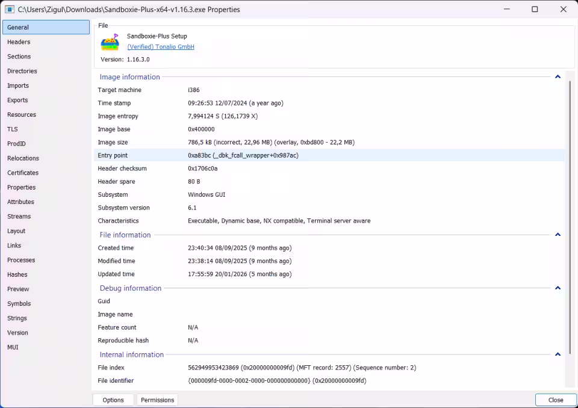Click the window title bar application icon
The image size is (578, 408).
pyautogui.click(x=10, y=10)
